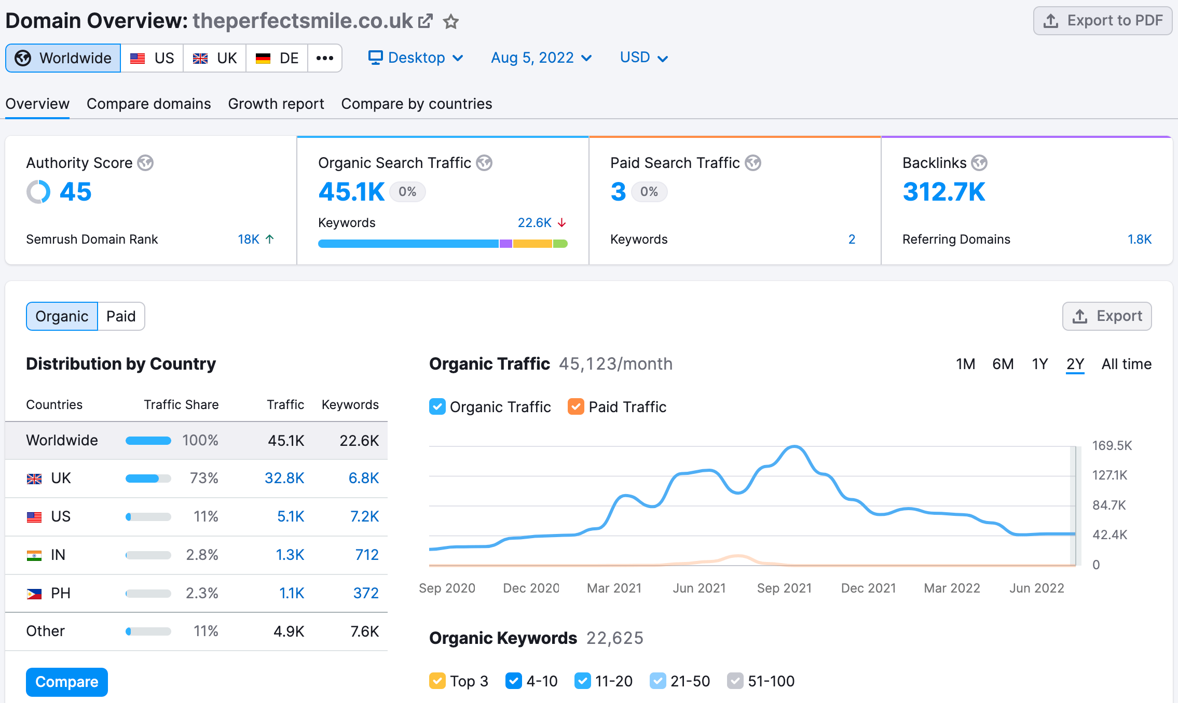
Task: Open UK traffic value 32.8K
Action: (x=284, y=478)
